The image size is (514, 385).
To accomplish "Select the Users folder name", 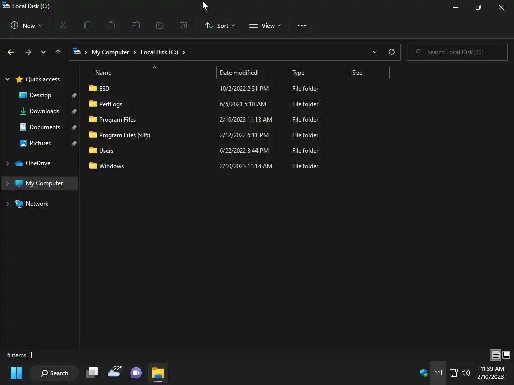I will [x=106, y=150].
